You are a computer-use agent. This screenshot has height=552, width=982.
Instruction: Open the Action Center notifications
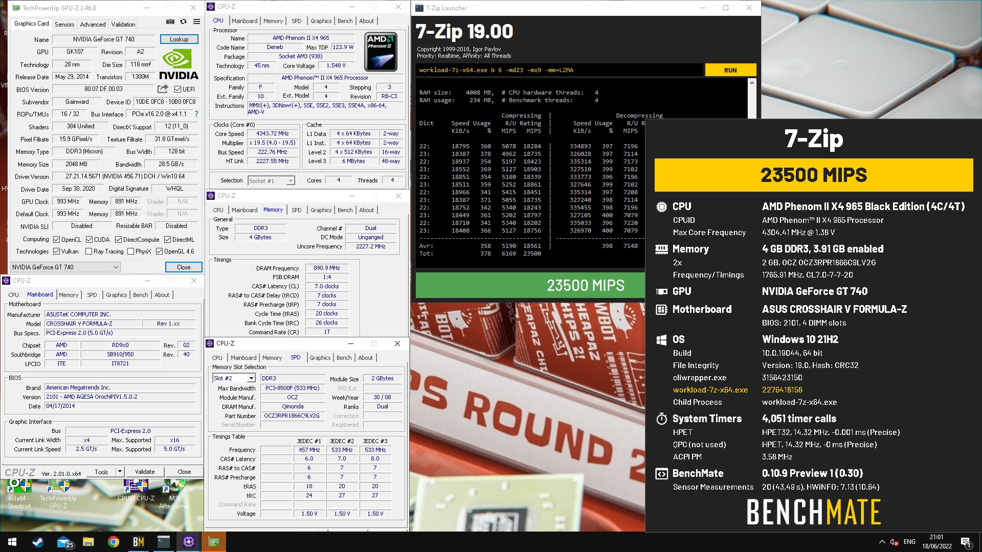[966, 542]
